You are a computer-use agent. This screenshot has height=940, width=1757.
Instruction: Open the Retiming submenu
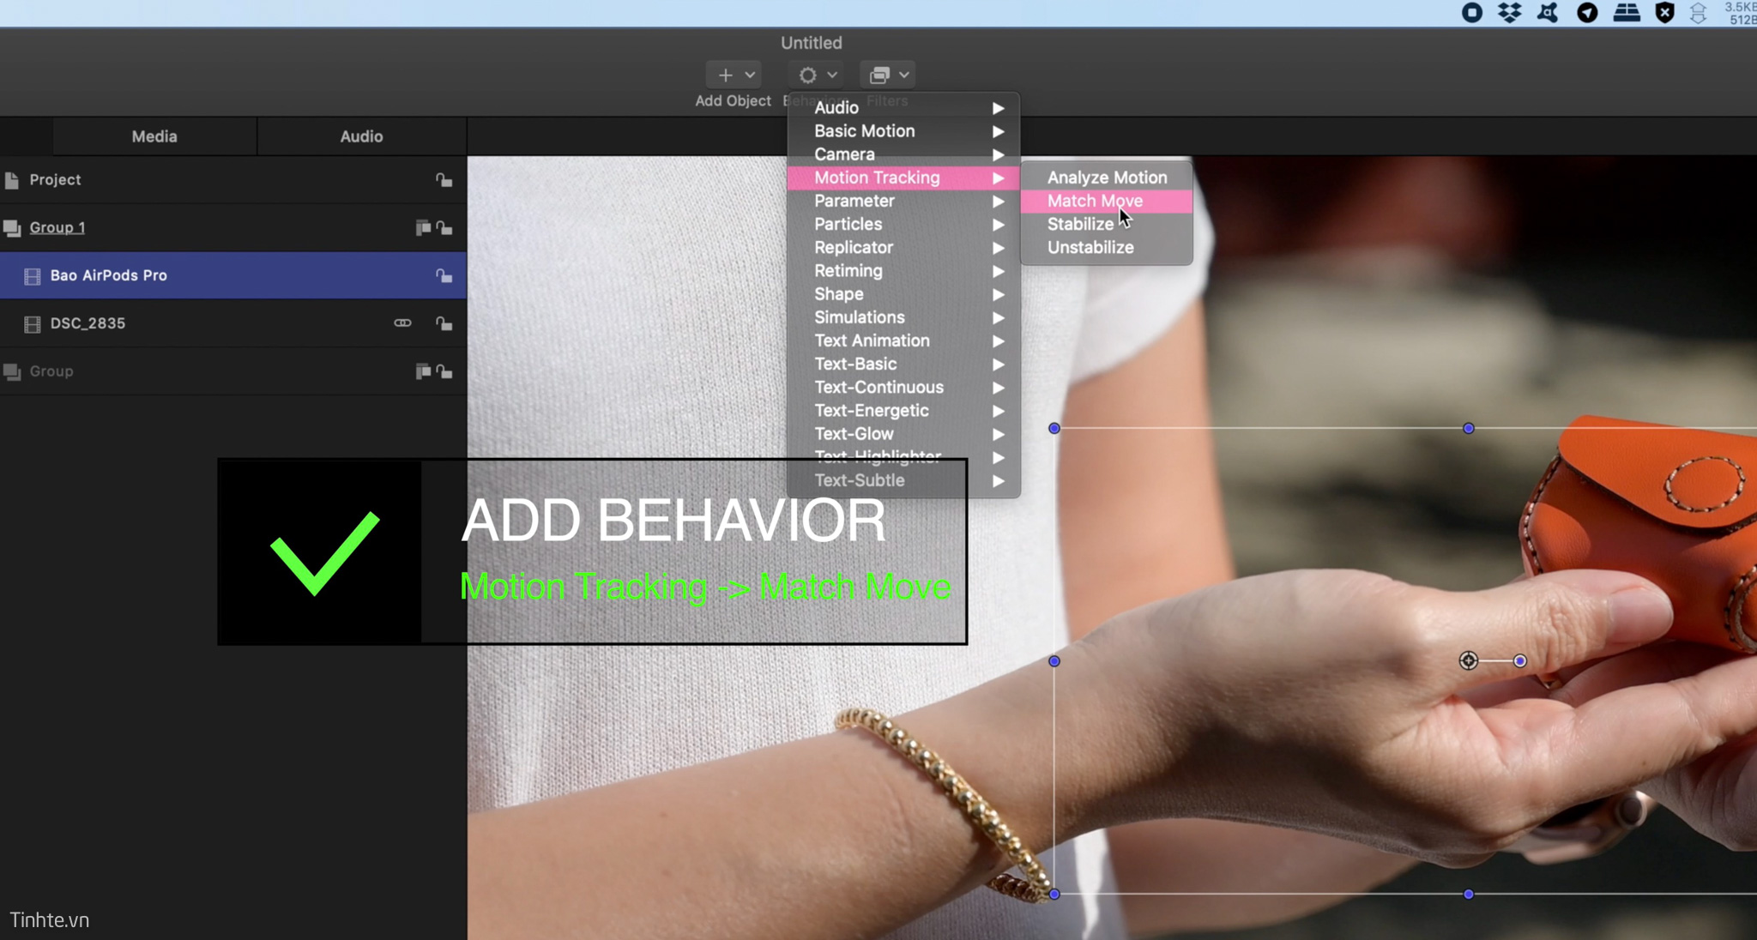tap(903, 270)
